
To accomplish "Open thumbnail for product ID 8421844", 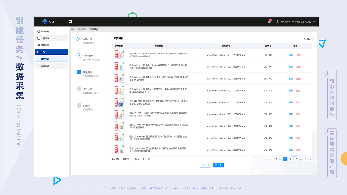I will pos(119,102).
